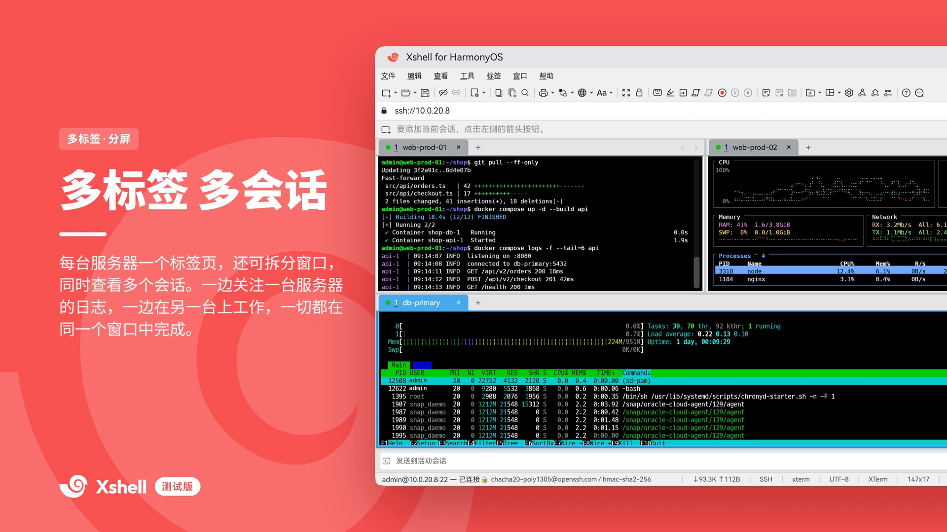Add new tab beside web-prod-01
The width and height of the screenshot is (947, 532).
[478, 147]
